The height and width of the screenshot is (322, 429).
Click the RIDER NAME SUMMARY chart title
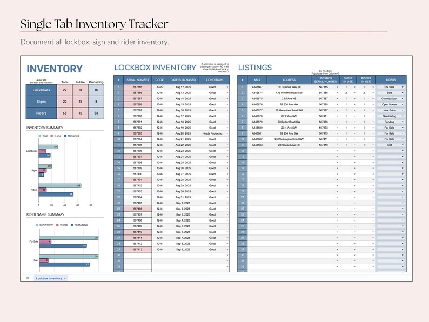[x=45, y=214]
